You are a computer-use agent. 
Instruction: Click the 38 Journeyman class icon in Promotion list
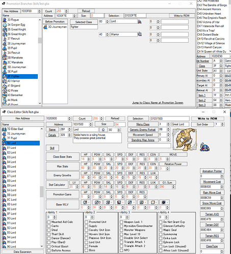pyautogui.click(x=5, y=44)
